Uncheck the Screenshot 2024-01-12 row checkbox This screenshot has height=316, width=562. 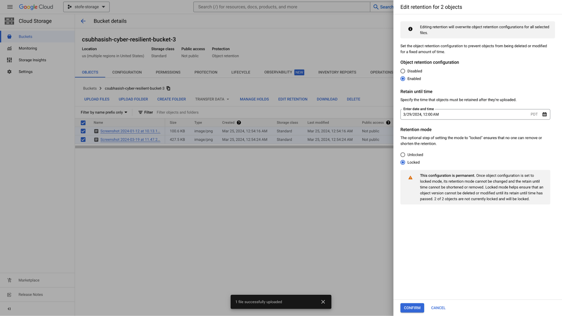click(83, 131)
